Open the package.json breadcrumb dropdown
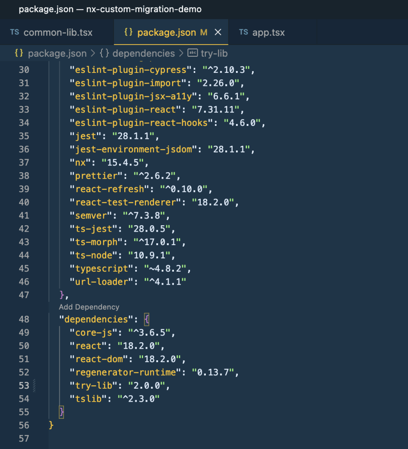The image size is (408, 449). coord(50,53)
